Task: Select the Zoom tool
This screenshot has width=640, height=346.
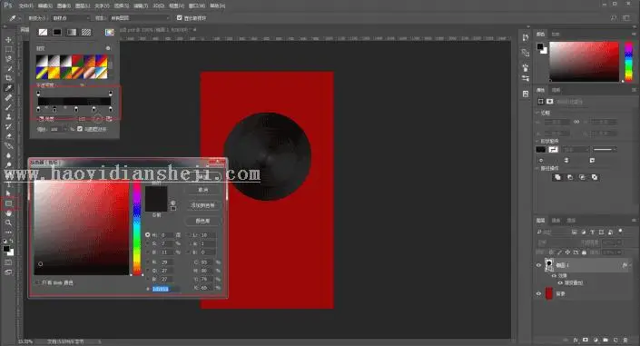Action: (x=8, y=222)
